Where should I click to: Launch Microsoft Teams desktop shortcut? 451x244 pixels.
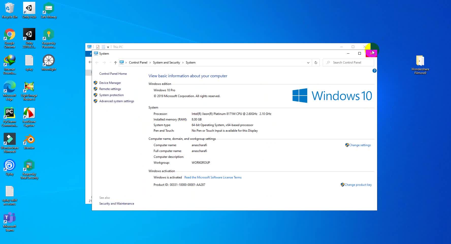(10, 222)
